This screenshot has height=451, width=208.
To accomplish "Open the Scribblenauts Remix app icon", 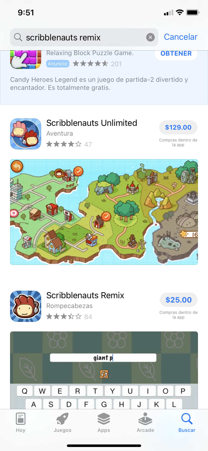I will (26, 306).
